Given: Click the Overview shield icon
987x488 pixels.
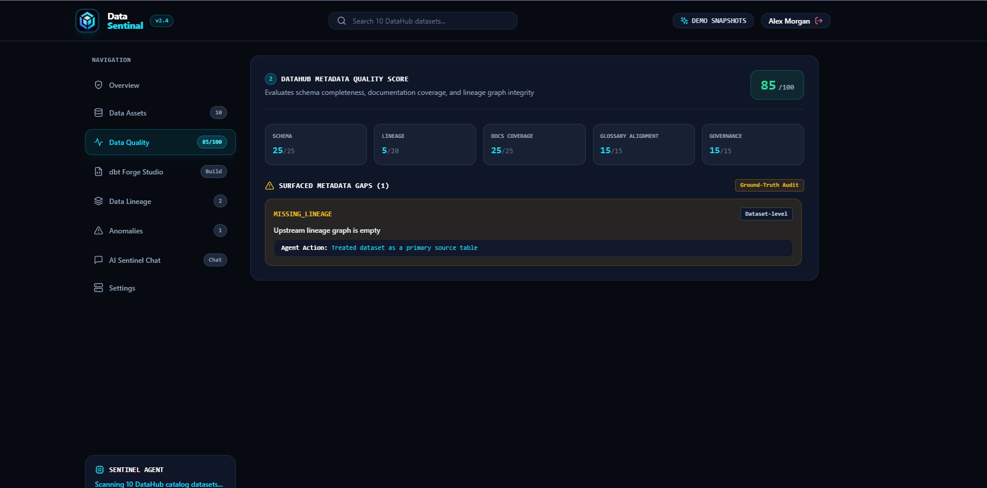Looking at the screenshot, I should click(x=99, y=85).
